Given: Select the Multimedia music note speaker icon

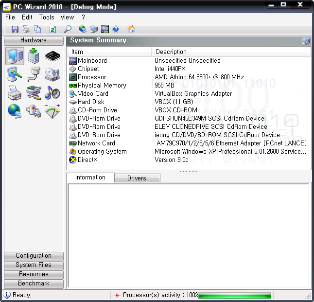Looking at the screenshot, I should pyautogui.click(x=52, y=93).
